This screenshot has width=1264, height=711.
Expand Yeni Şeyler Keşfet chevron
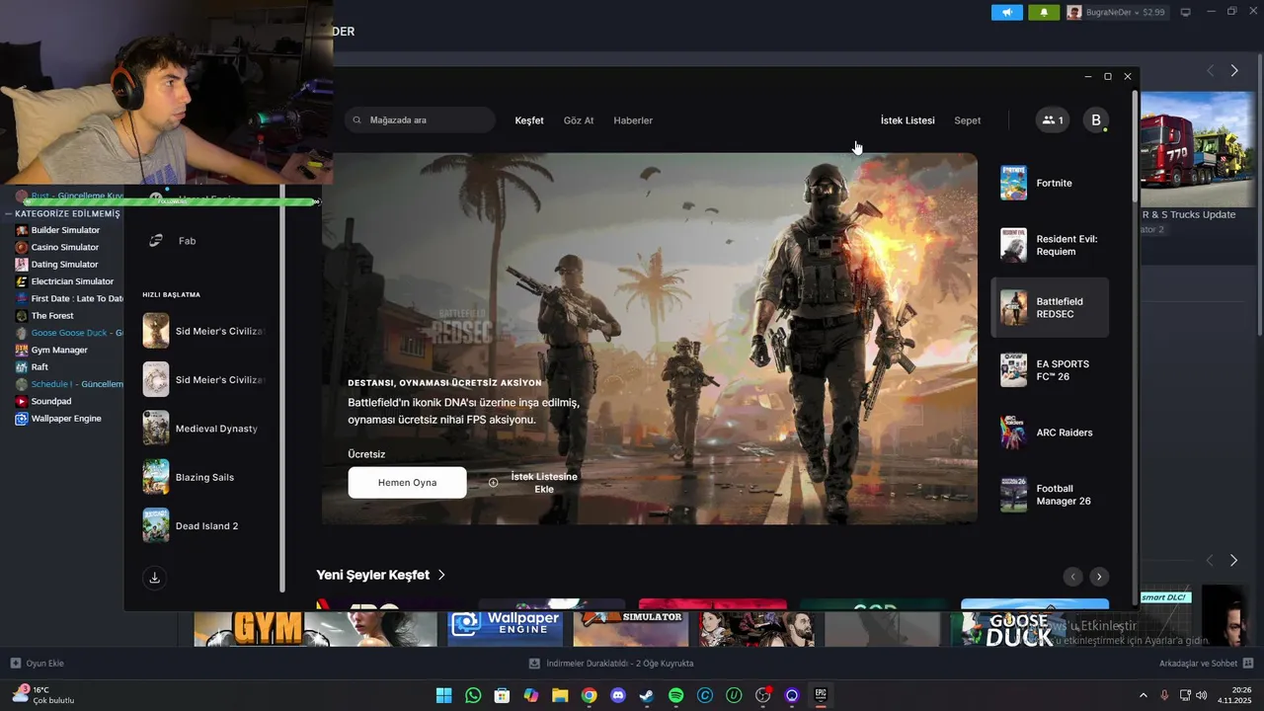coord(441,575)
